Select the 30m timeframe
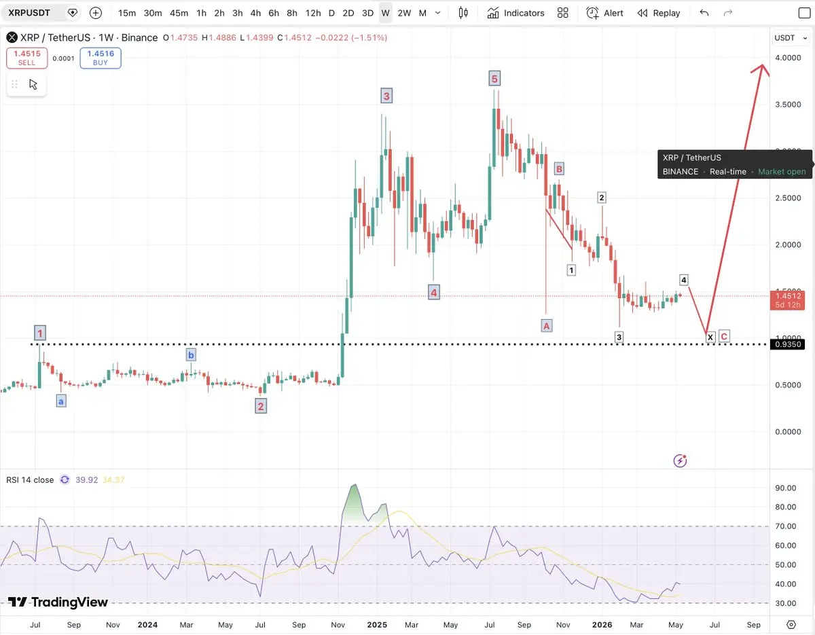Screen dimensions: 815x635 pyautogui.click(x=153, y=13)
